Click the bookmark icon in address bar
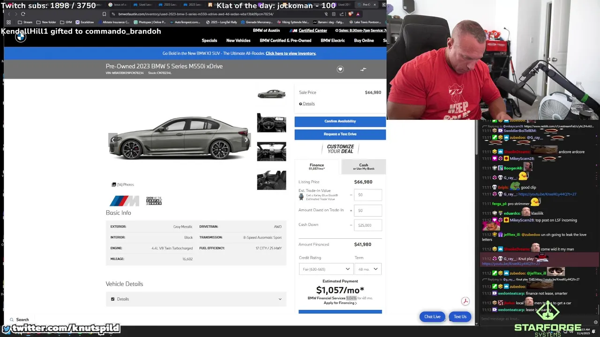The width and height of the screenshot is (600, 337). 104,14
